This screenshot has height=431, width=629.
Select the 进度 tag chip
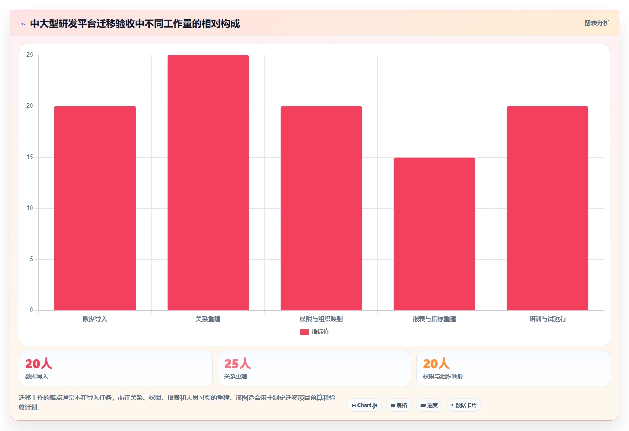pyautogui.click(x=429, y=405)
